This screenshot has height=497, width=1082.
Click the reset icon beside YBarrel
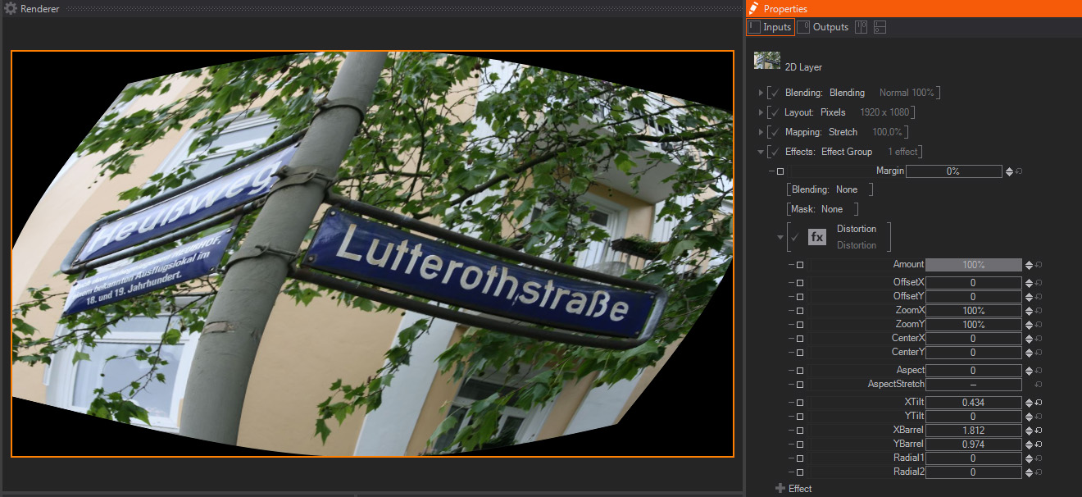click(1039, 445)
